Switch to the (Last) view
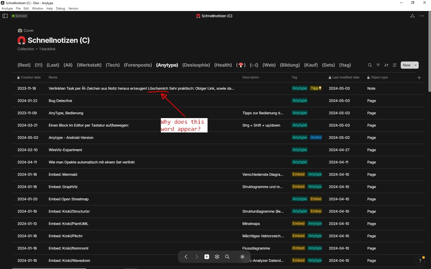 point(53,65)
